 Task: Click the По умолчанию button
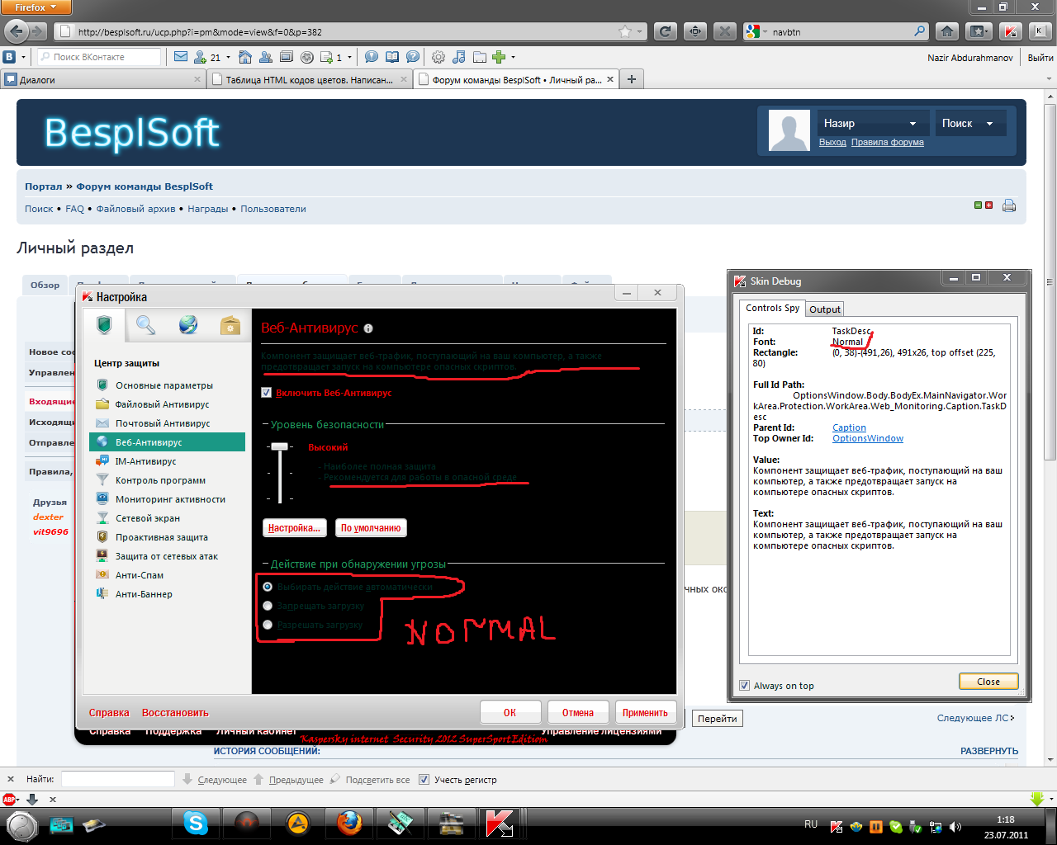(371, 528)
